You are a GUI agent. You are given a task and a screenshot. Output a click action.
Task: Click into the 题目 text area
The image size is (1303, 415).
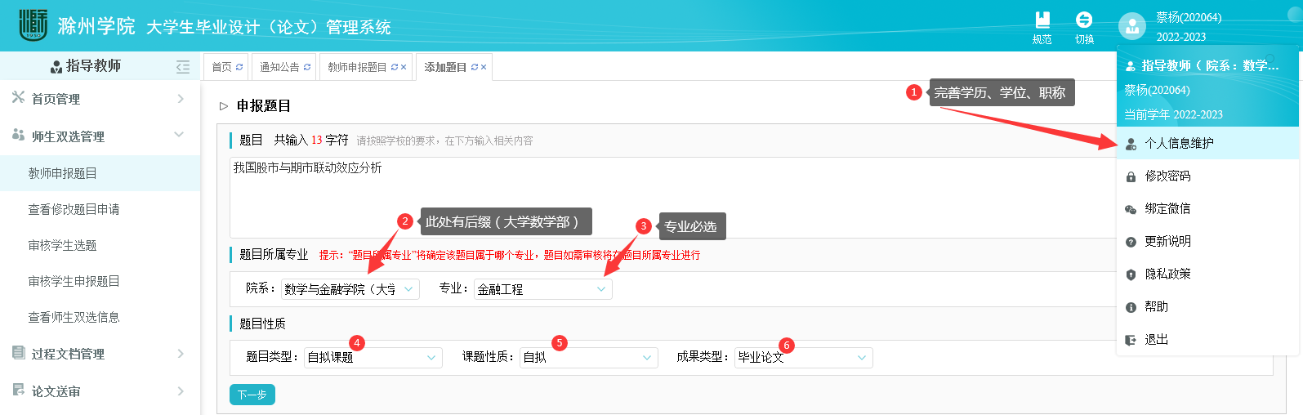[x=654, y=196]
